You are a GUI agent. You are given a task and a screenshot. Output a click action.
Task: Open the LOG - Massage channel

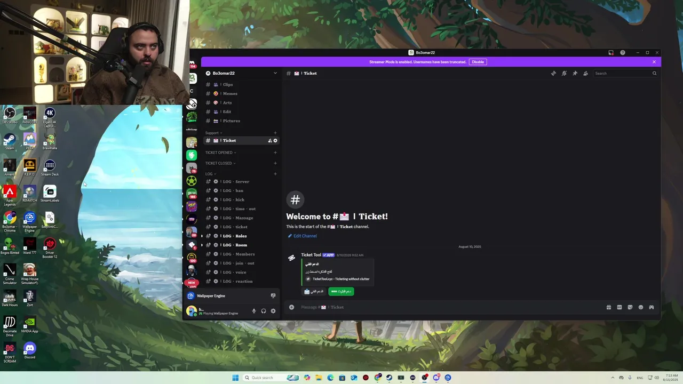tap(241, 218)
